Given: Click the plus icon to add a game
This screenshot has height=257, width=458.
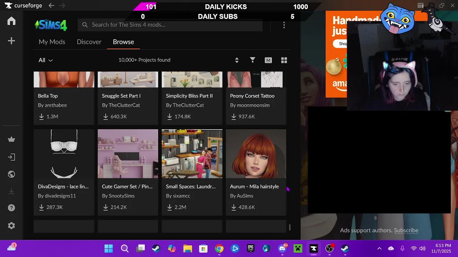Looking at the screenshot, I should tap(11, 41).
